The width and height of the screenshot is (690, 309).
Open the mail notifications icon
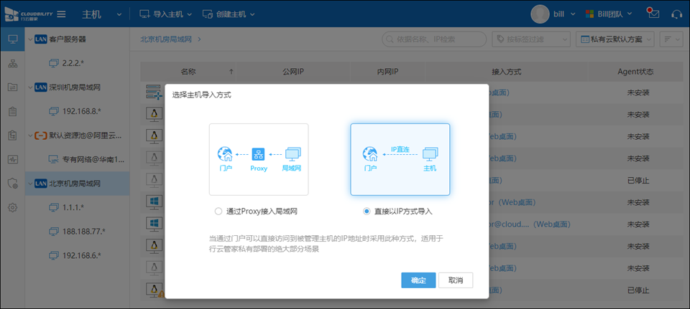pos(653,14)
